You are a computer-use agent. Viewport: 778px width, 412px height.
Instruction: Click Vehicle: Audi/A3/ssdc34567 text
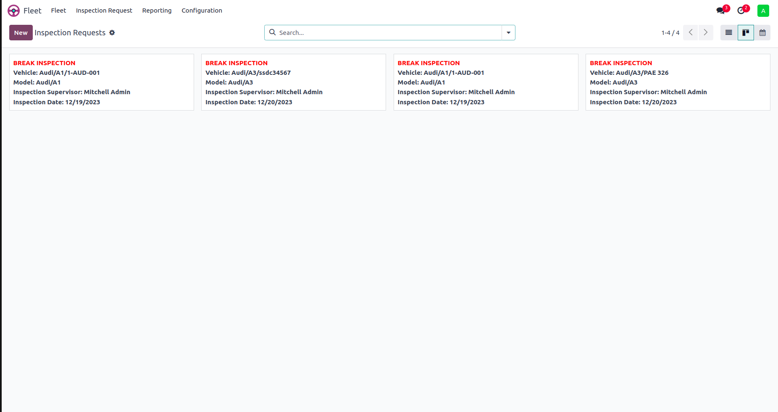click(248, 73)
